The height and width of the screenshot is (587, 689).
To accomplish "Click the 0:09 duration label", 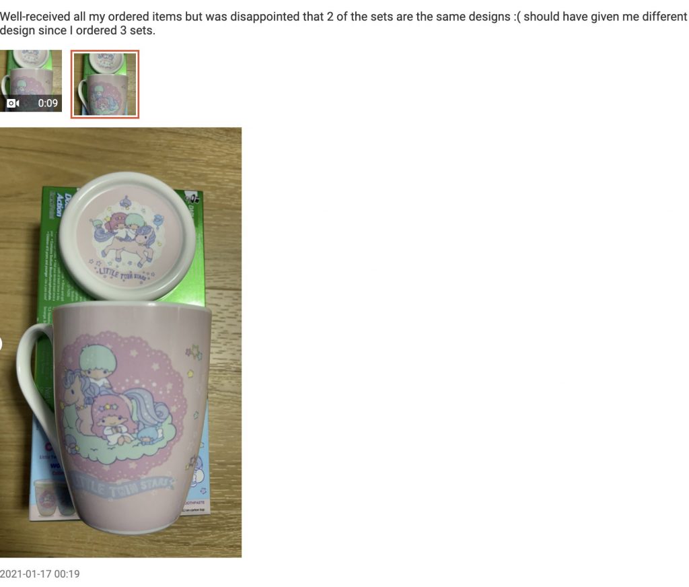I will click(x=48, y=103).
